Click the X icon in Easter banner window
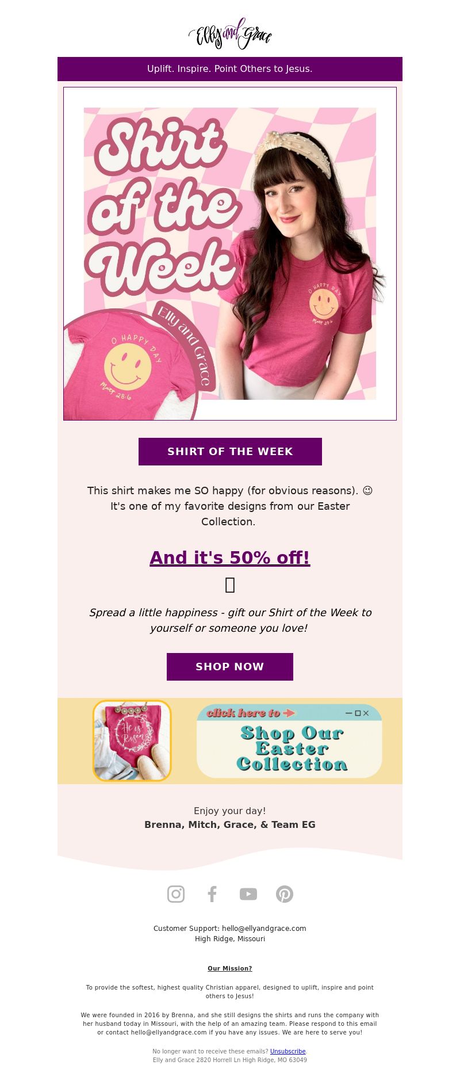 [x=366, y=713]
